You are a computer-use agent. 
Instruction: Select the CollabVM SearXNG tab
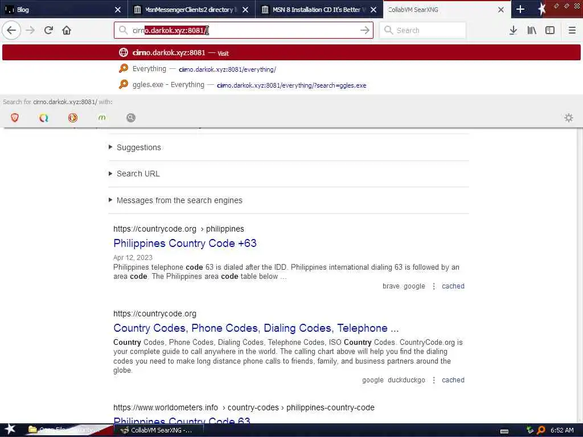point(446,9)
